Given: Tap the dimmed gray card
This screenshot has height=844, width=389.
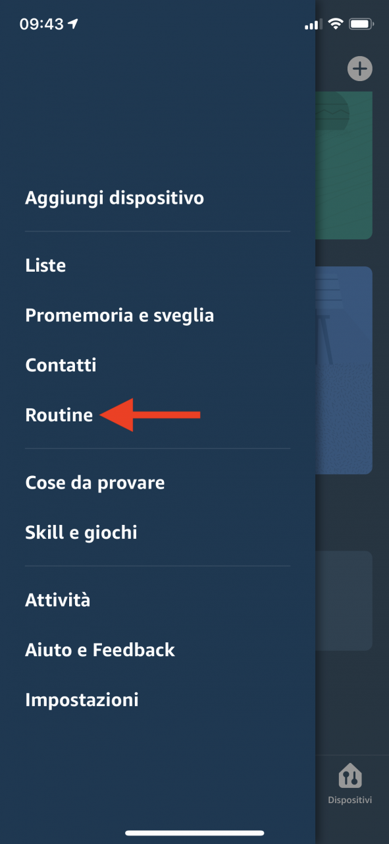Looking at the screenshot, I should (344, 601).
